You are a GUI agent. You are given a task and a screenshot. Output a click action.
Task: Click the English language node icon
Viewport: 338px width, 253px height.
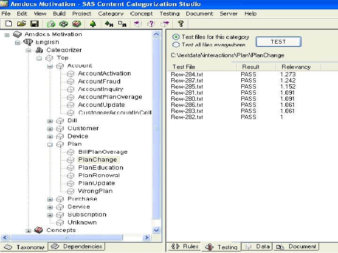coord(28,42)
